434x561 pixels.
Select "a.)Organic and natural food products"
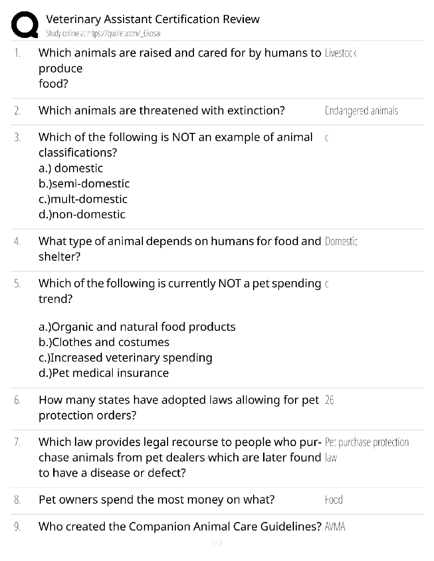(137, 327)
